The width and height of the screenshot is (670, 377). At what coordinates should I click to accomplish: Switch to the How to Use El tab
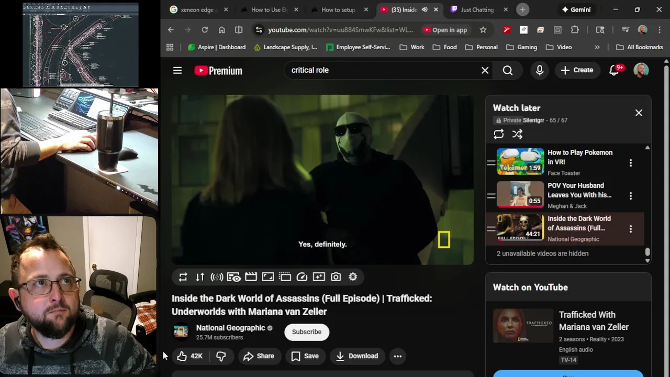pyautogui.click(x=270, y=9)
